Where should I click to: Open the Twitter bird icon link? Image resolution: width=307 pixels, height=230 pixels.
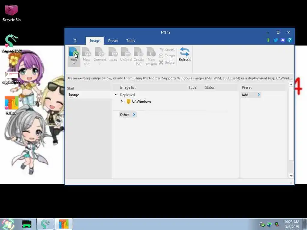coord(276,40)
